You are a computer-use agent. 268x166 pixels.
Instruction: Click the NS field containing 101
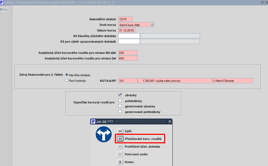click(x=128, y=81)
